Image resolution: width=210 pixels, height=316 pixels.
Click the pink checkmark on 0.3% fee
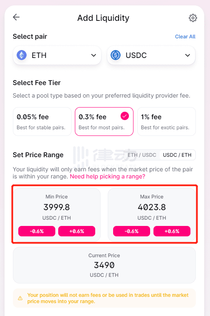pos(125,116)
